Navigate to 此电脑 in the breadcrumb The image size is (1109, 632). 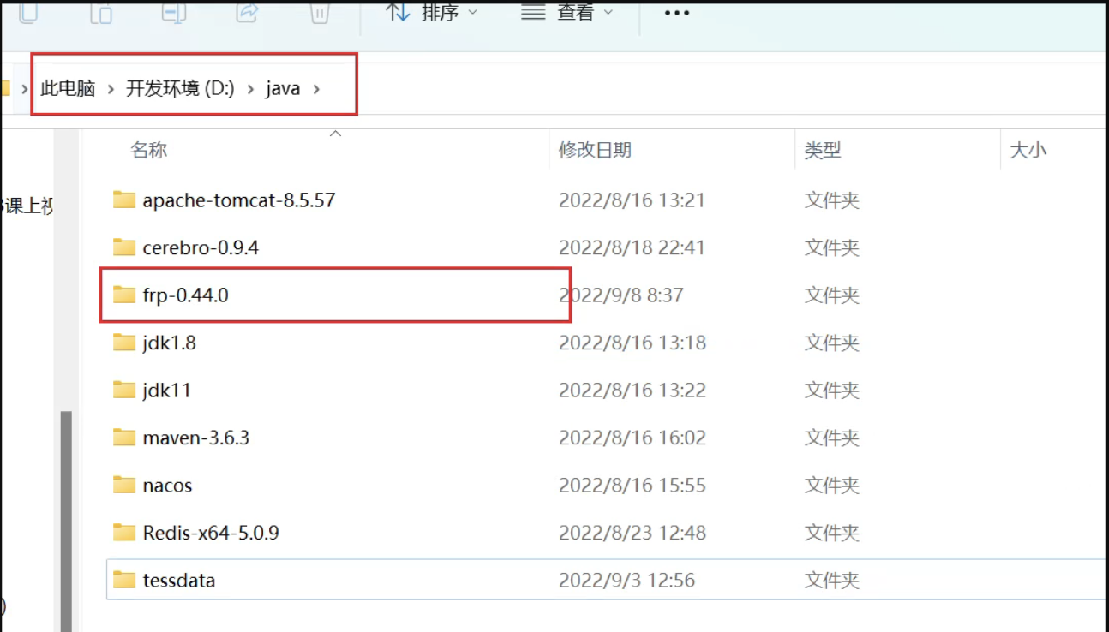(67, 86)
